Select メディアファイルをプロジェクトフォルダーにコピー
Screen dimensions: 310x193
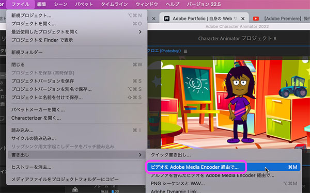(76, 180)
